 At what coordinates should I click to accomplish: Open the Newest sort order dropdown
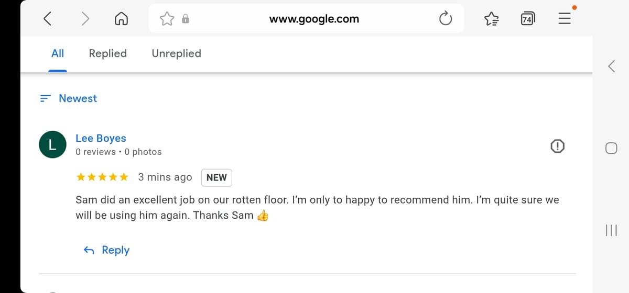(69, 98)
